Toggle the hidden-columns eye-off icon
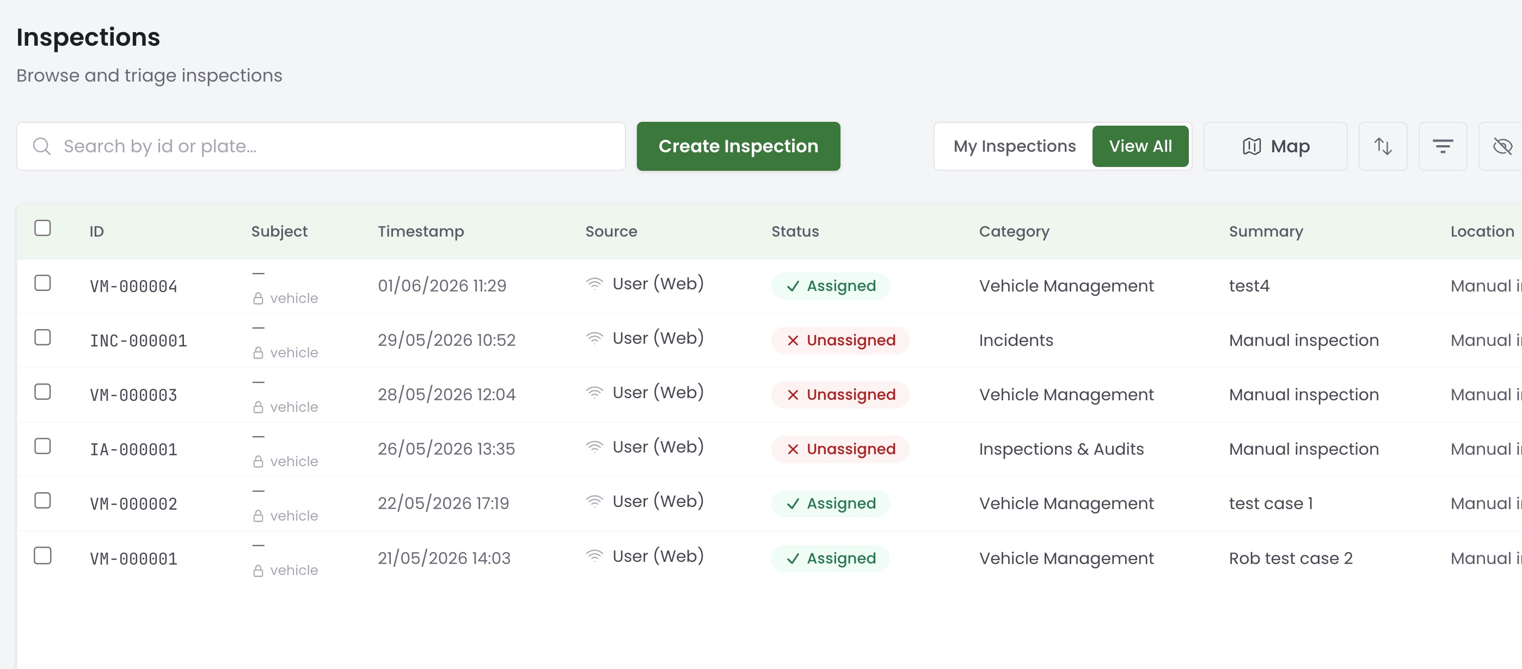 pos(1501,146)
